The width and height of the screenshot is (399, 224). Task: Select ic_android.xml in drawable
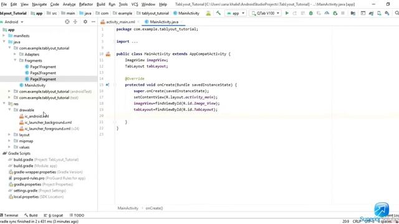coord(37,116)
